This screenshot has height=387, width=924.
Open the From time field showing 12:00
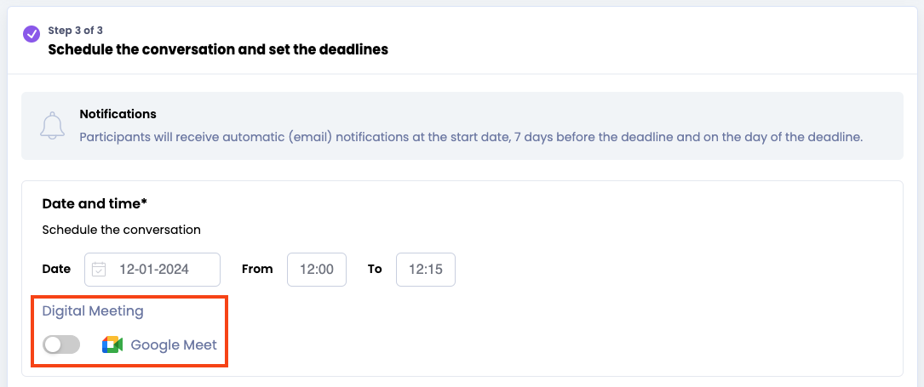pos(317,270)
